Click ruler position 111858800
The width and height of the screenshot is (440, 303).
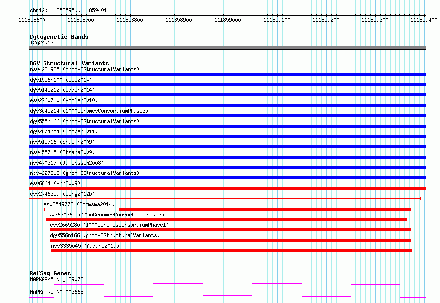click(x=130, y=20)
